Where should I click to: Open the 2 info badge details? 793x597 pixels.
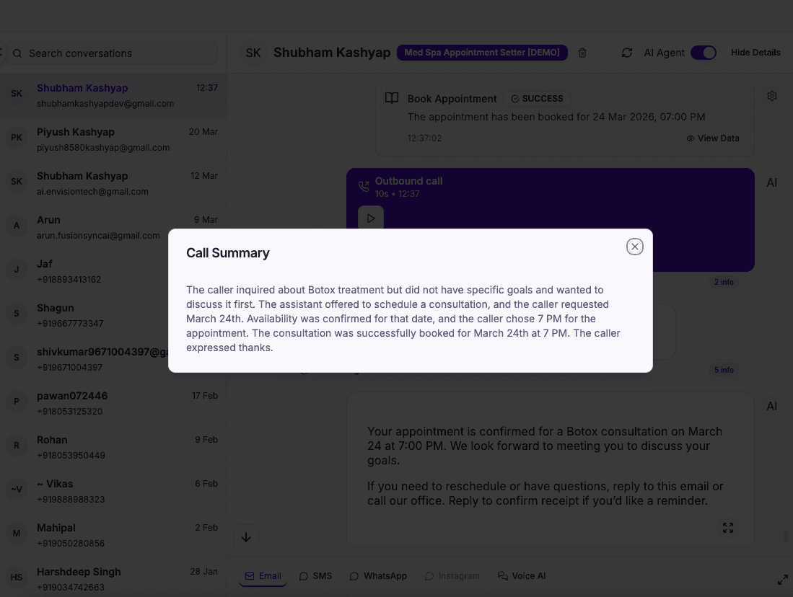(724, 282)
